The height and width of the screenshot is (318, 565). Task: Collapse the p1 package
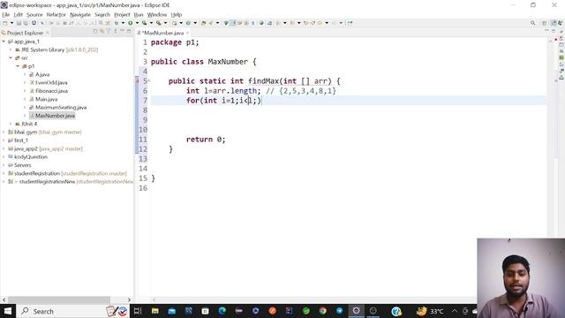click(18, 66)
